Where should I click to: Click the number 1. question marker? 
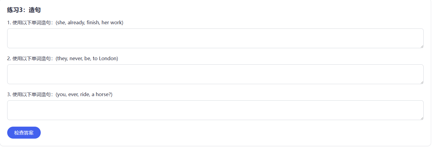click(x=9, y=22)
